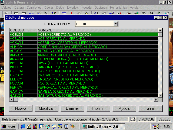Select the ELE.CM row
This screenshot has height=130, width=173.
(x=84, y=79)
